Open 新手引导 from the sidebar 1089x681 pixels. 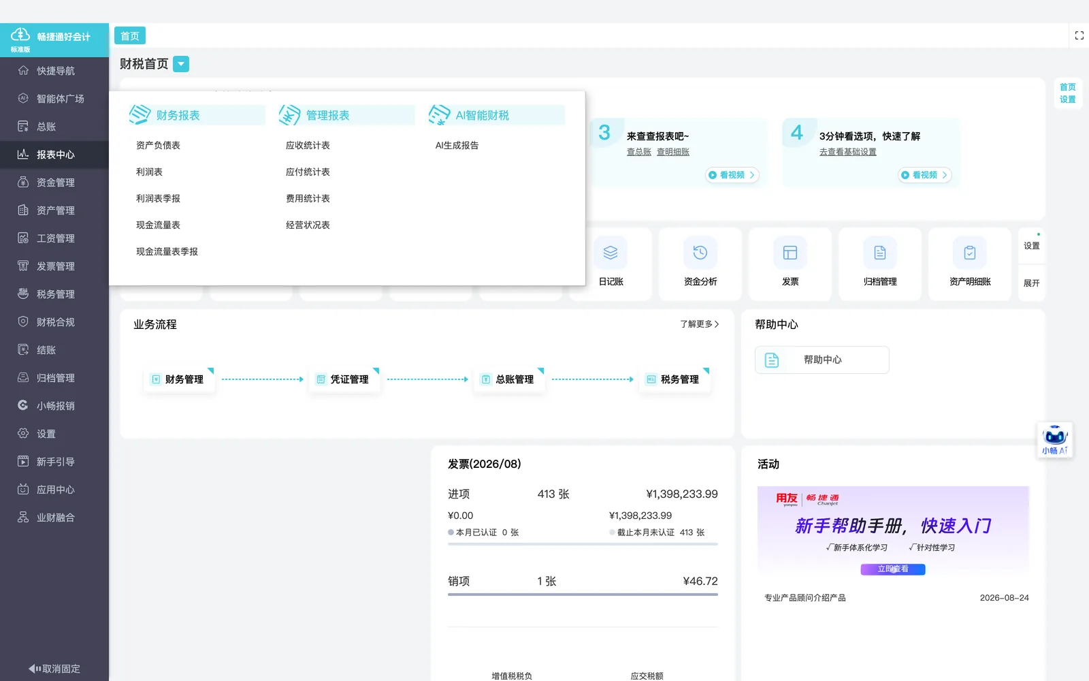click(x=54, y=462)
